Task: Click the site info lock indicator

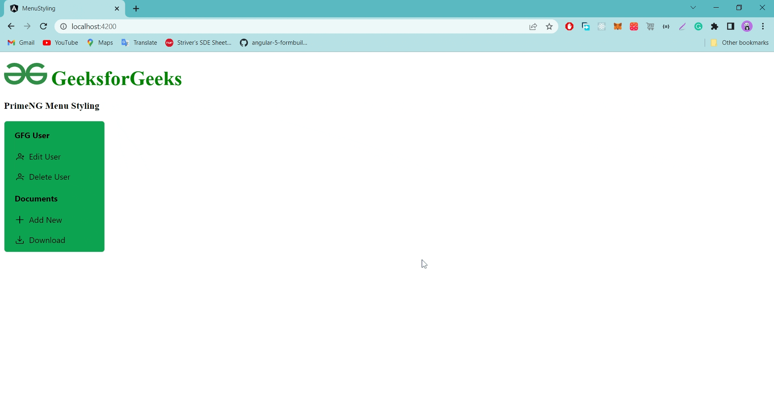Action: coord(63,26)
